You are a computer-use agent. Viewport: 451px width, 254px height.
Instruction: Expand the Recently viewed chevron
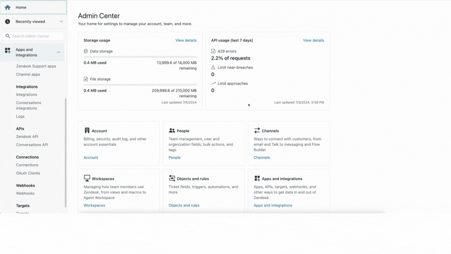click(x=61, y=22)
